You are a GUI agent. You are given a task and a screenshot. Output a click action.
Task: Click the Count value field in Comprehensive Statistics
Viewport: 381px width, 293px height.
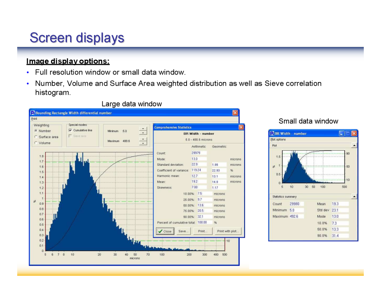198,153
